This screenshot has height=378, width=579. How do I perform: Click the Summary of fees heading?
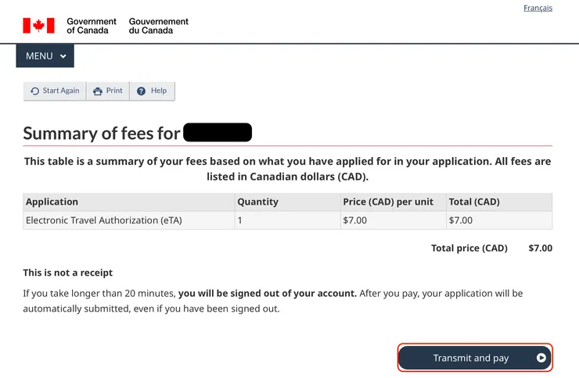[x=102, y=134]
